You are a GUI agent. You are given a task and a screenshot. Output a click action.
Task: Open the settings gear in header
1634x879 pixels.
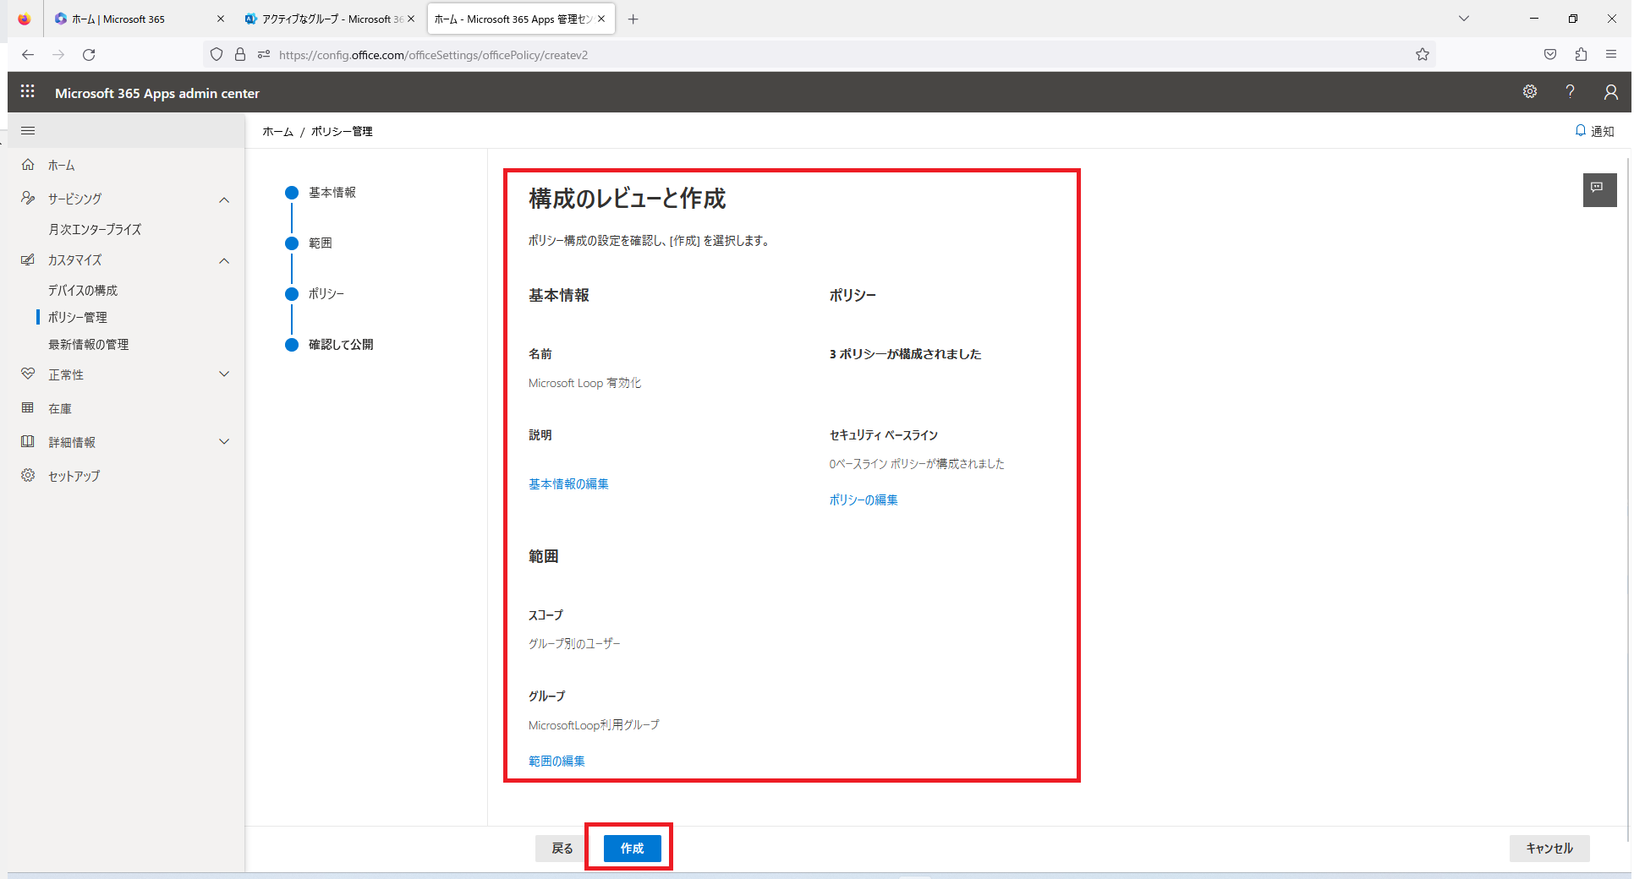[x=1530, y=91]
